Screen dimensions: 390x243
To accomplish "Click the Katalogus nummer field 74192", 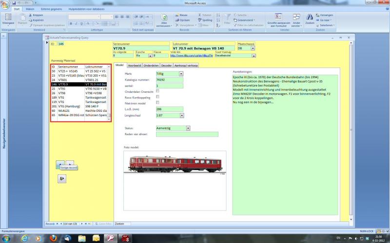I will pyautogui.click(x=170, y=80).
